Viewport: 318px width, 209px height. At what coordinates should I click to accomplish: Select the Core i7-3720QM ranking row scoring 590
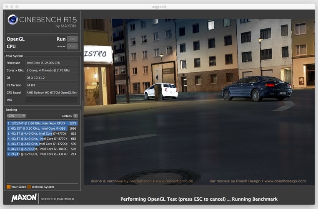42,144
